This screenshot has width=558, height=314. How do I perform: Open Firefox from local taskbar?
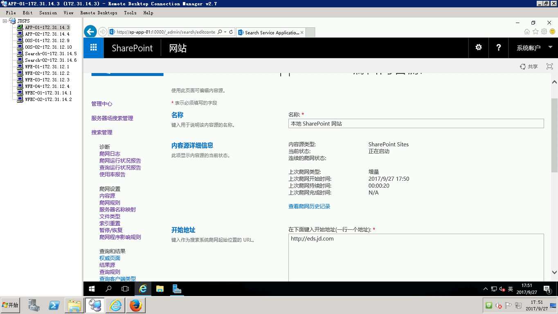pyautogui.click(x=135, y=305)
